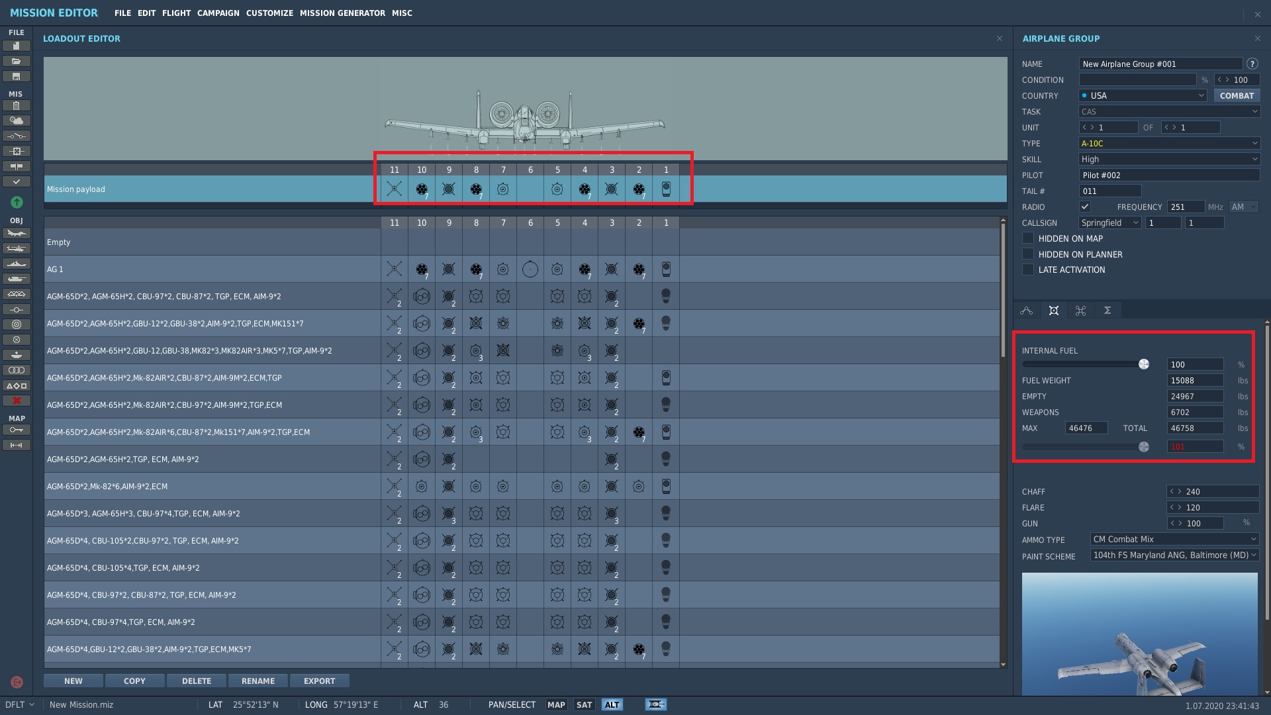Open the CUSTOMIZE menu
This screenshot has width=1271, height=715.
pos(269,13)
